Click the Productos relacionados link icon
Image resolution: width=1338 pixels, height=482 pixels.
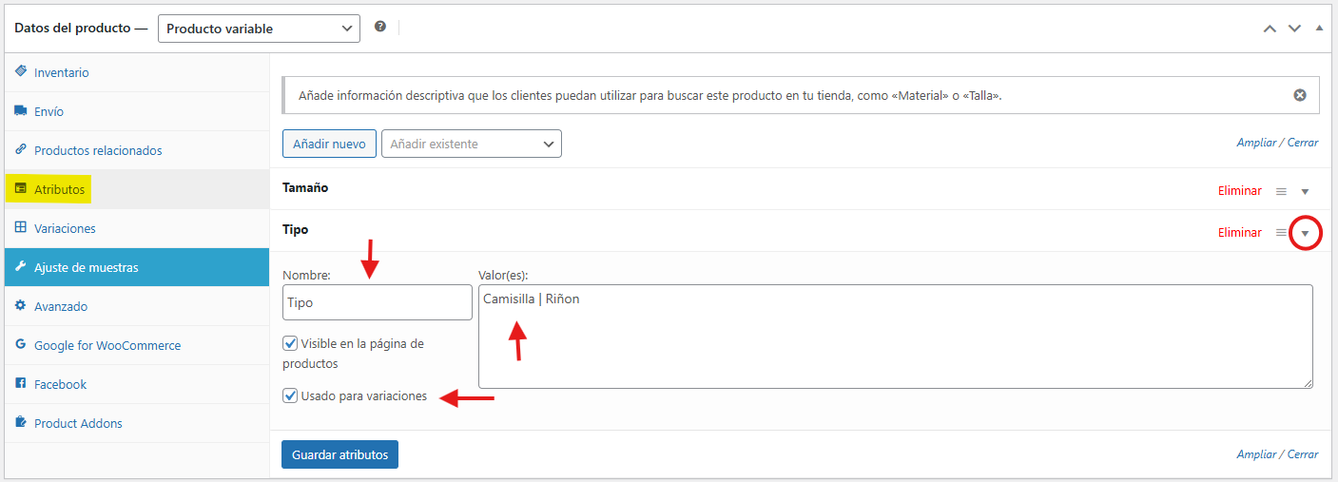[x=21, y=150]
